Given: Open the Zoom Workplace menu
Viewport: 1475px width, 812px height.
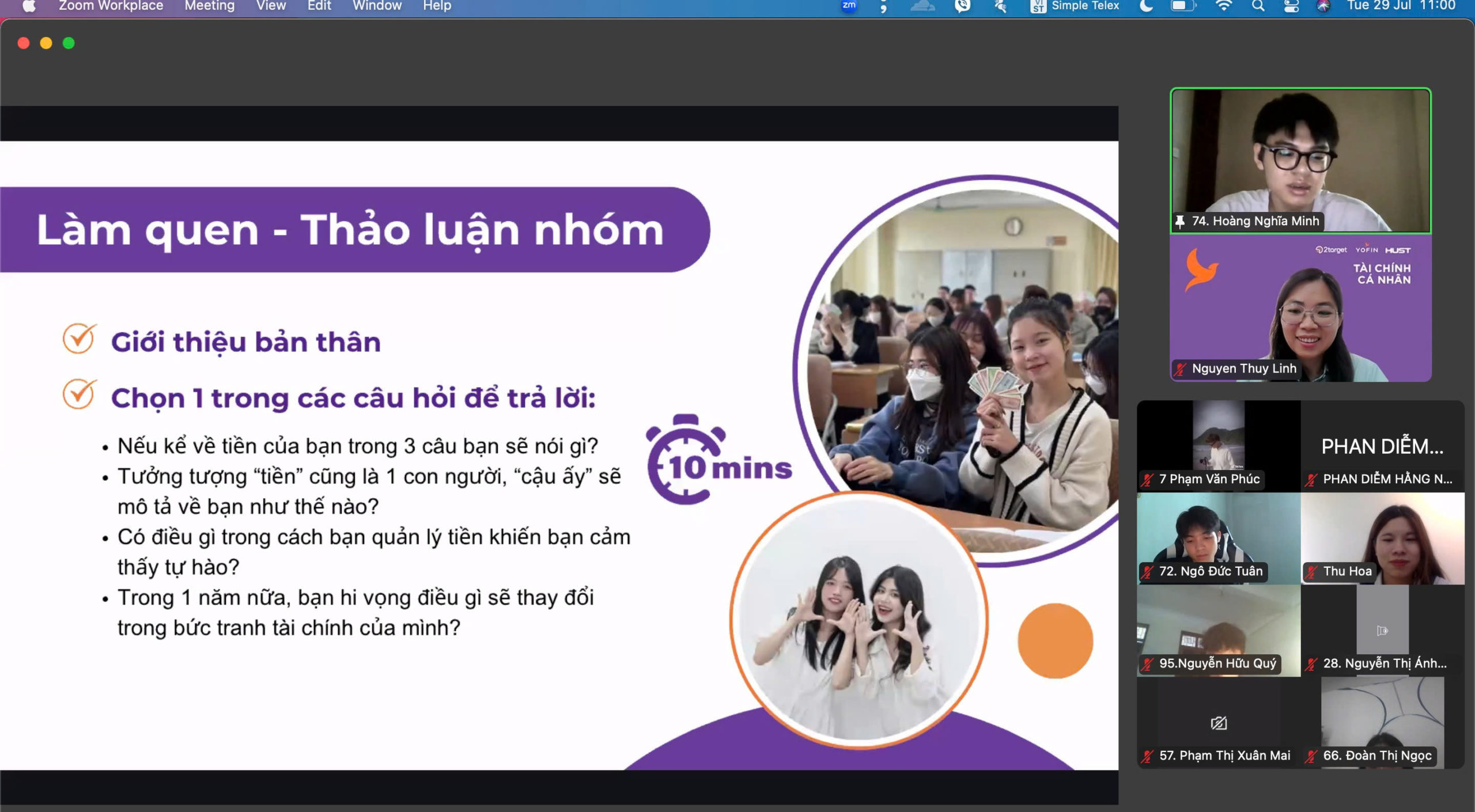Looking at the screenshot, I should 111,6.
